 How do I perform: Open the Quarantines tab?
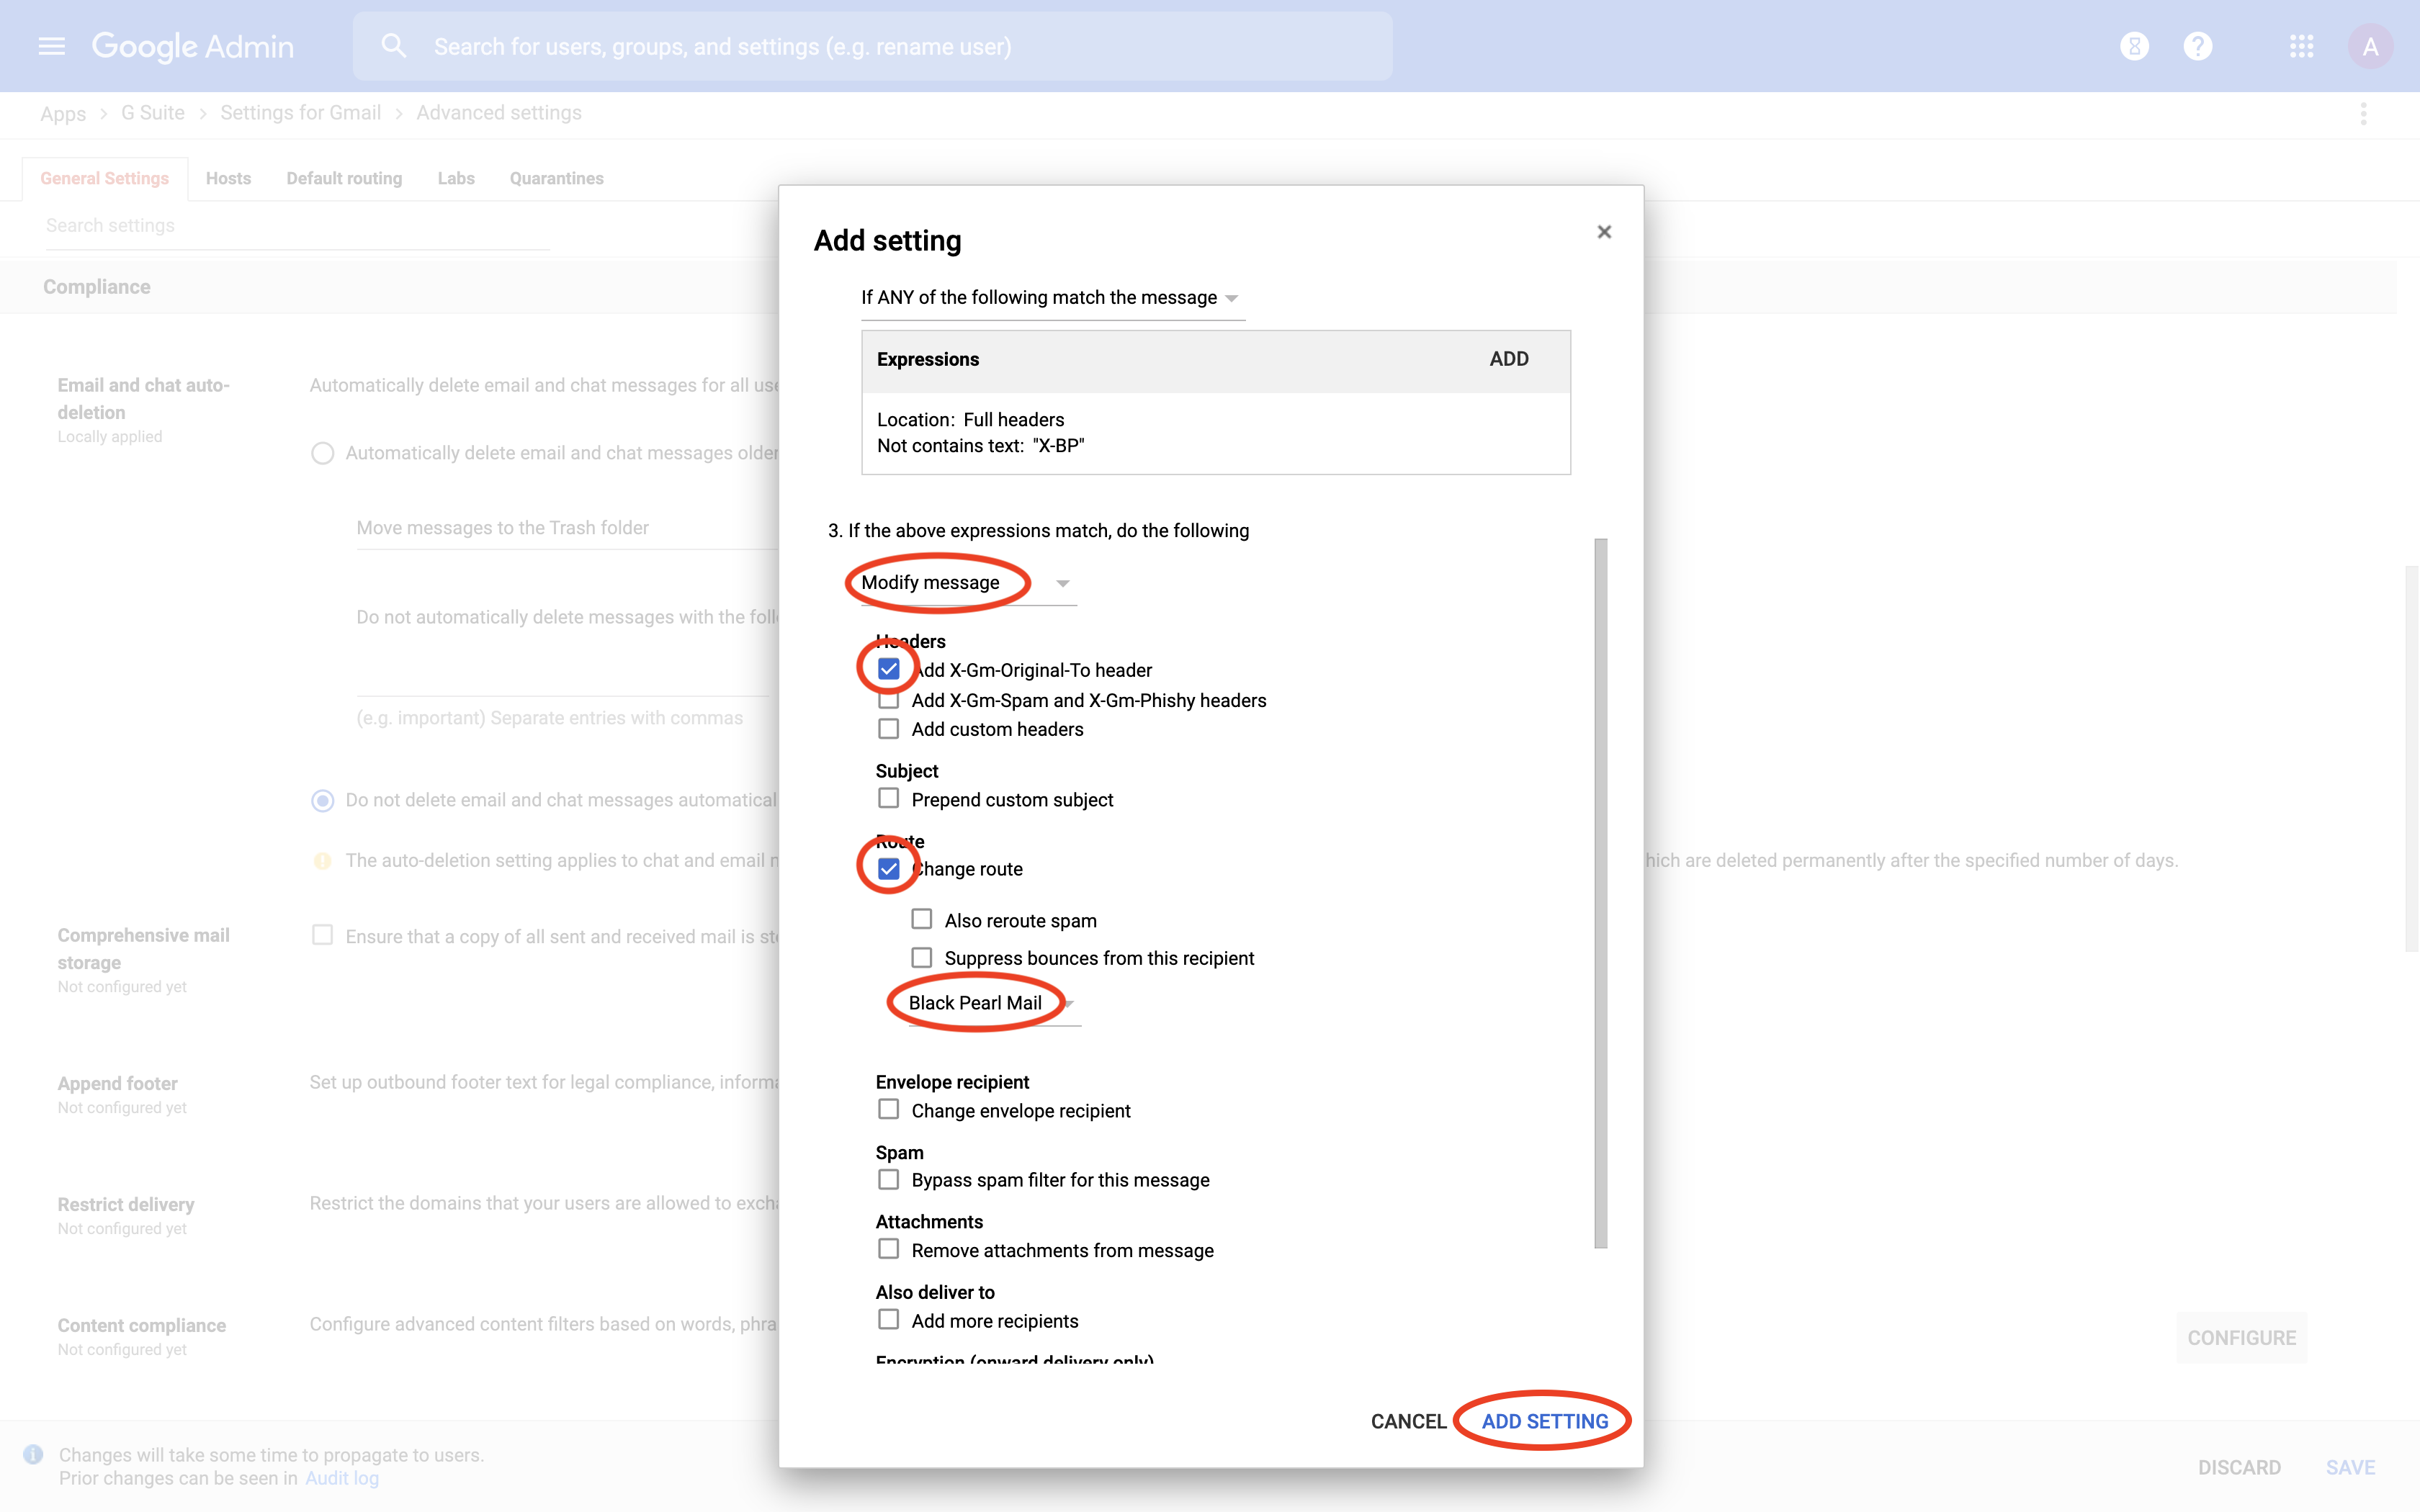pos(556,178)
